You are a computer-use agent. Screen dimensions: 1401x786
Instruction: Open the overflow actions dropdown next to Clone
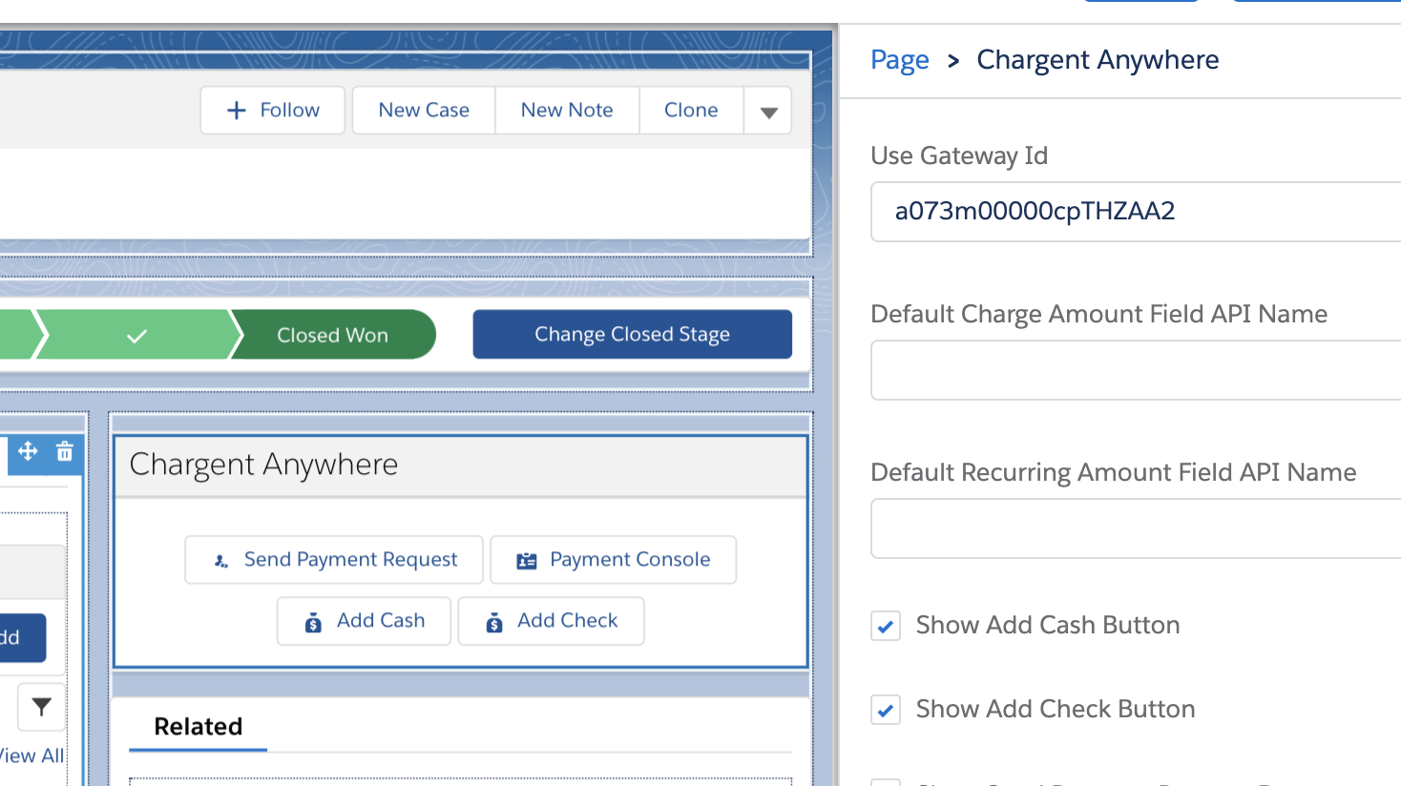click(x=767, y=110)
